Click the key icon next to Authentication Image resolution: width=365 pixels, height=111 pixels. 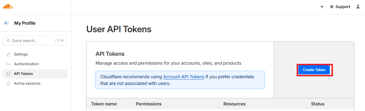8,64
